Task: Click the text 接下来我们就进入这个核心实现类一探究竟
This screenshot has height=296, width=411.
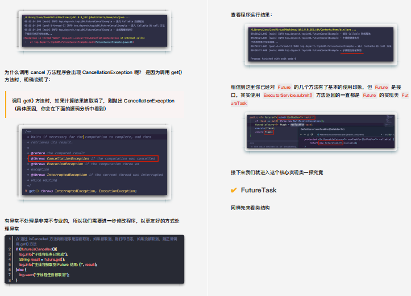Action: [277, 172]
